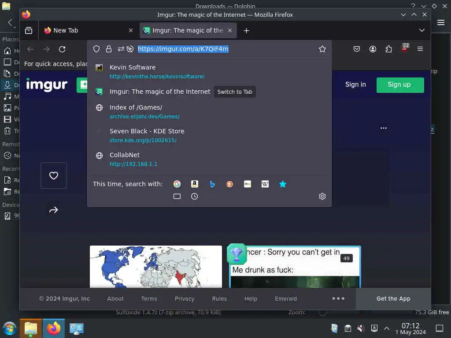Open Dolphin file manager from taskbar
Viewport: 451px width, 338px height.
tap(31, 328)
